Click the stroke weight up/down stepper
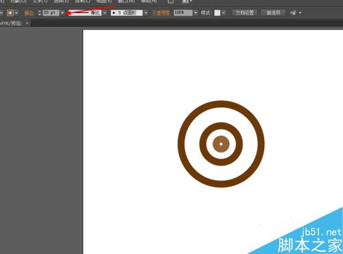Viewport: 343px width, 254px height. coord(40,13)
